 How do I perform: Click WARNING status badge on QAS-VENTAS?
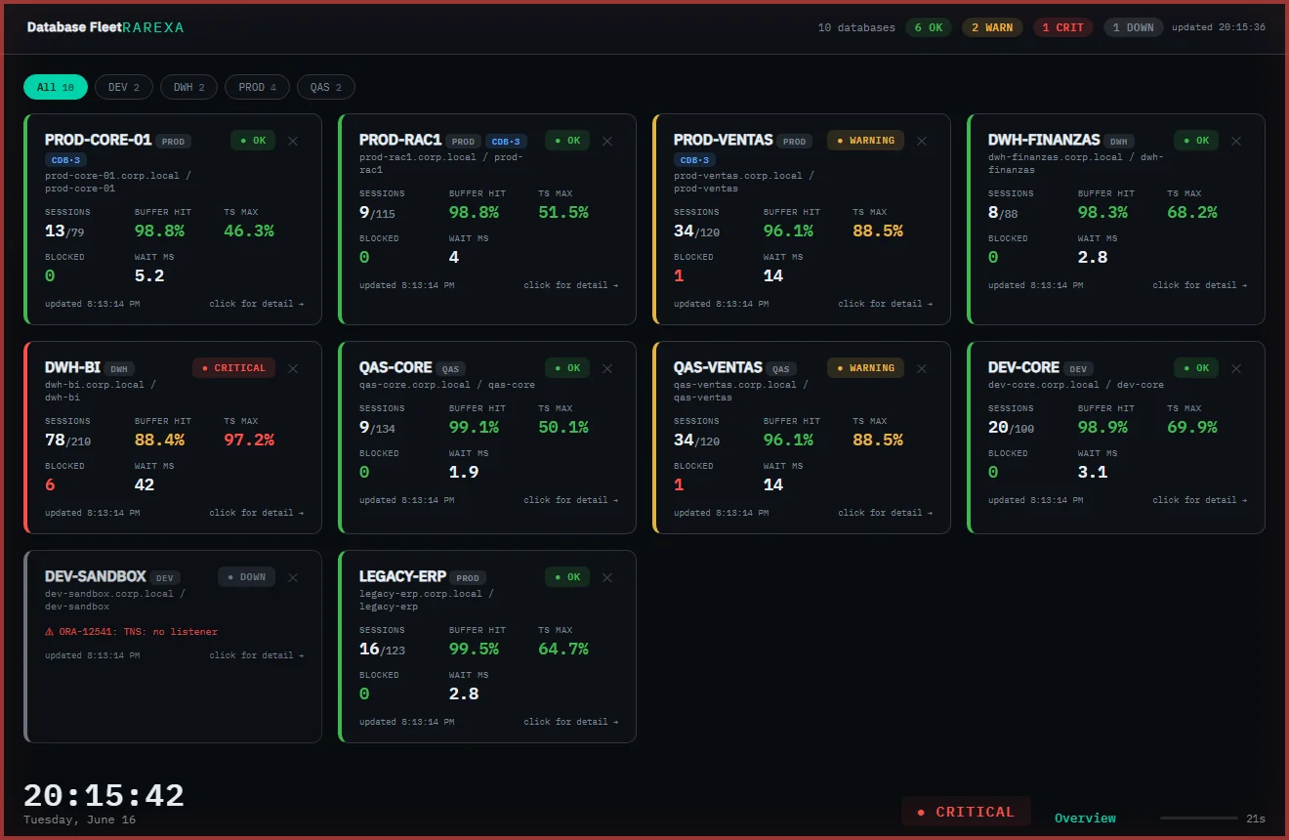click(865, 368)
